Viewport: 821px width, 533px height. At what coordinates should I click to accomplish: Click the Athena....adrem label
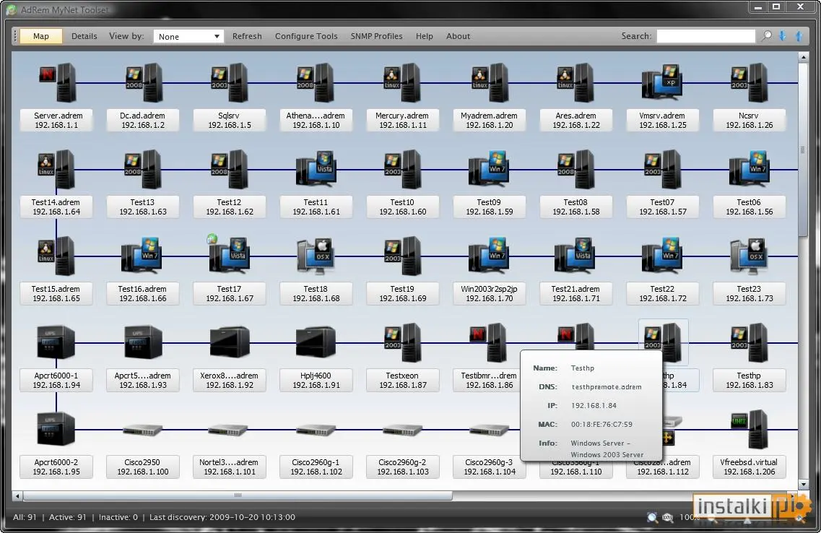tap(316, 121)
